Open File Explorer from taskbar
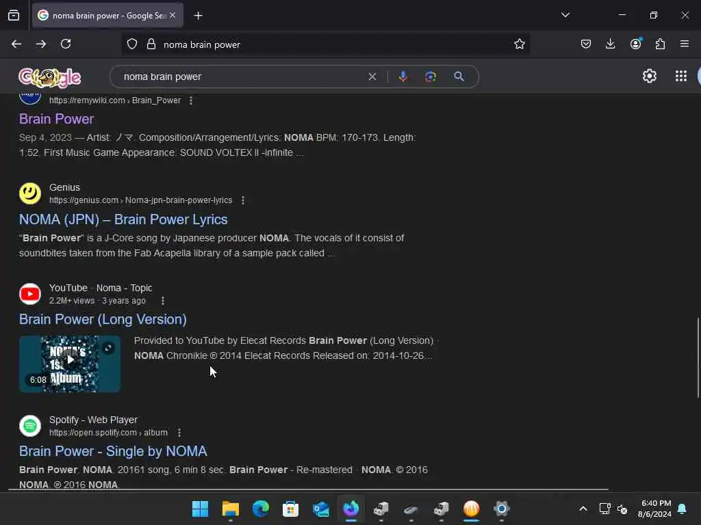 pos(231,509)
